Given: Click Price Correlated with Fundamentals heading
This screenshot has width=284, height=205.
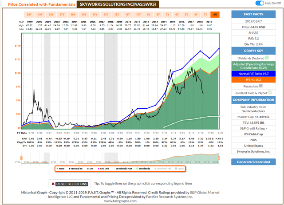Looking at the screenshot, I should [x=41, y=4].
